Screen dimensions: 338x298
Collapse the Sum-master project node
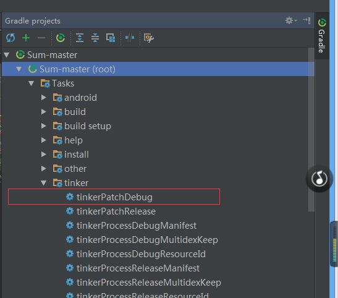7,55
